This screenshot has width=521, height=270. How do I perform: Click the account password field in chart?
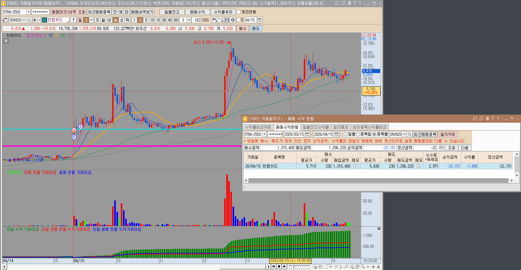(x=40, y=12)
